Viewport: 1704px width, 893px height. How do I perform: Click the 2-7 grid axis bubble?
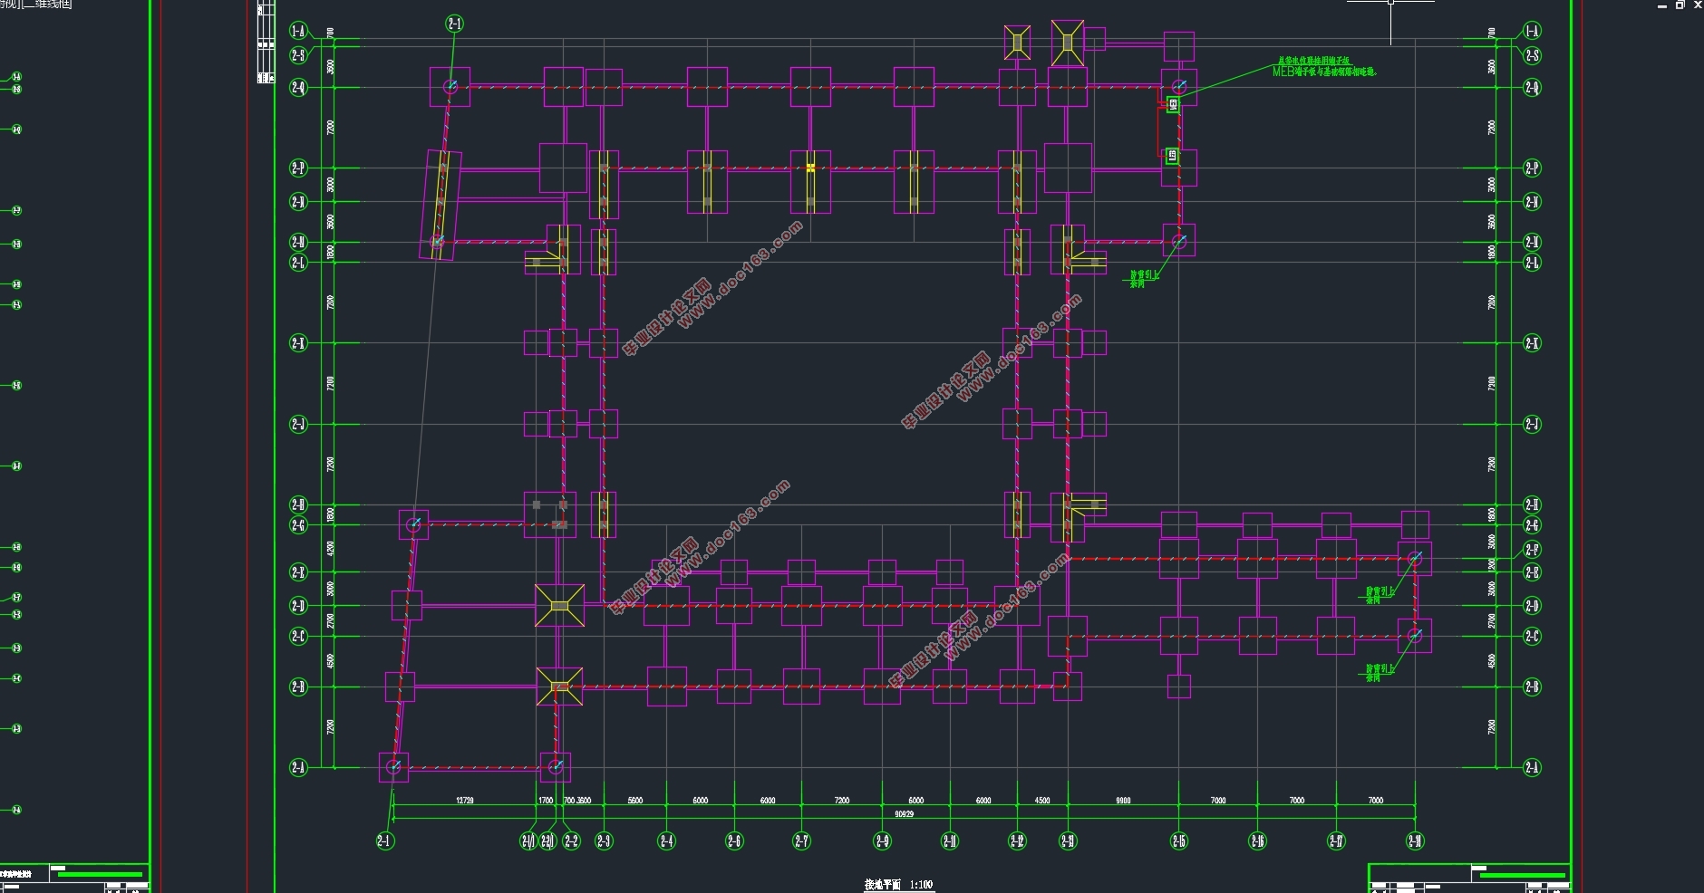tap(801, 841)
